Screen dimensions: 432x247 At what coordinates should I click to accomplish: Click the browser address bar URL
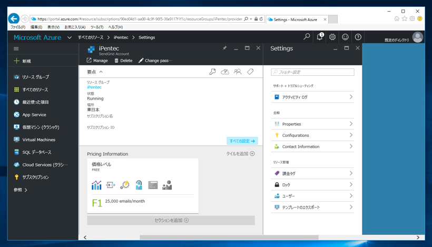pos(140,19)
